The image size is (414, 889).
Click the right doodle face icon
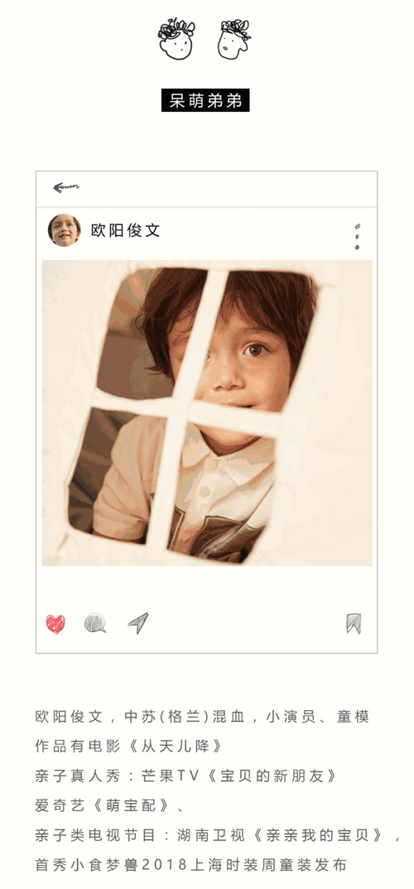tap(234, 39)
